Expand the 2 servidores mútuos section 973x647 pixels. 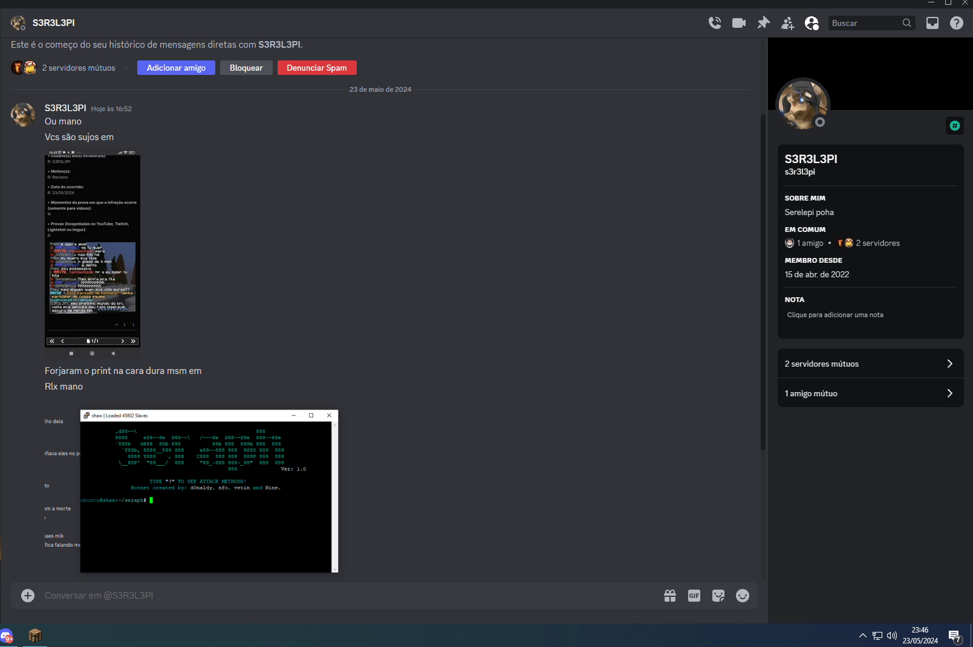870,364
